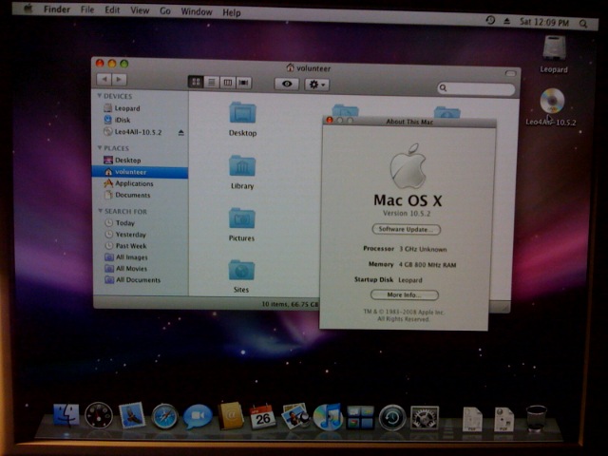
Task: Click the Dashboard icon in Dock
Action: (x=99, y=415)
